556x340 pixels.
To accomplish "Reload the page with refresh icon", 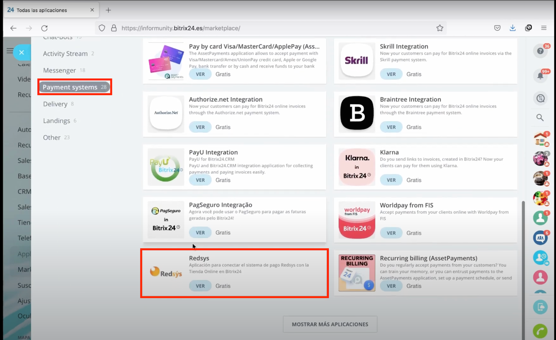I will pos(44,28).
